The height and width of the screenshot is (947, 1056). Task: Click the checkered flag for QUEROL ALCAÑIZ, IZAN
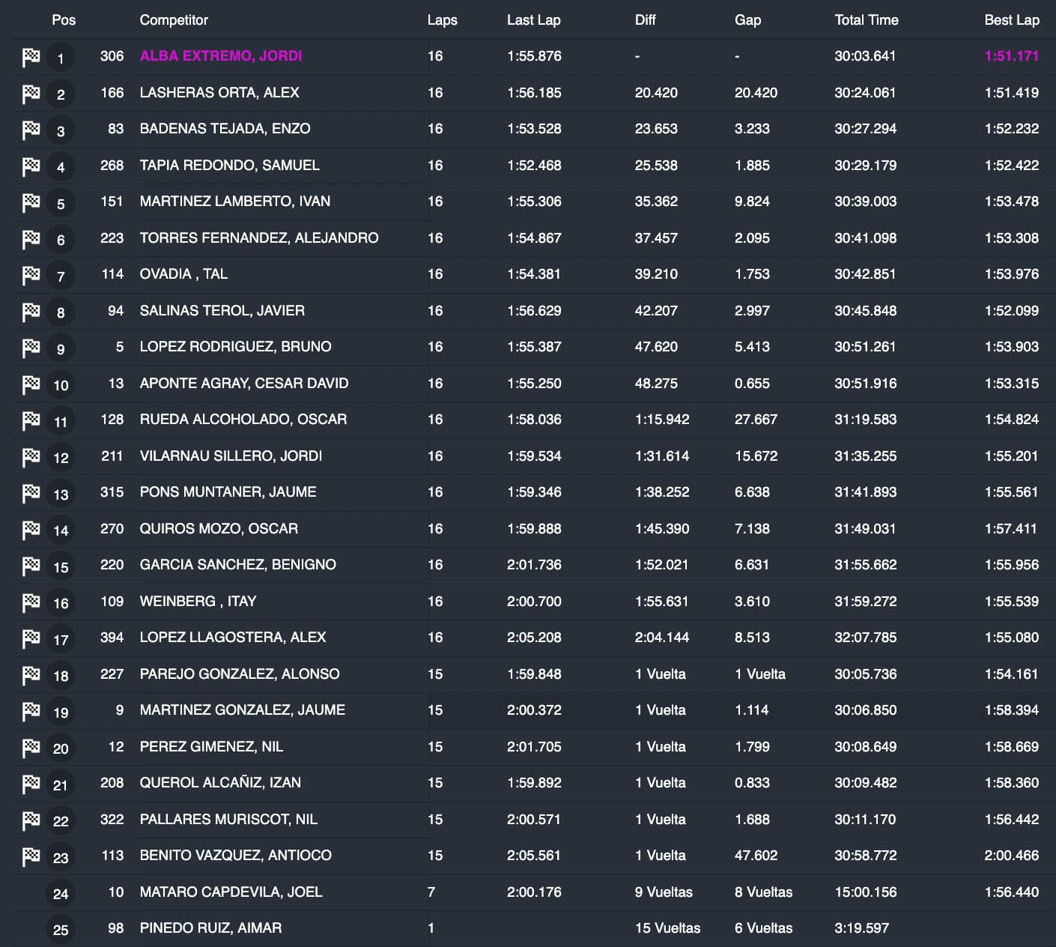(31, 784)
